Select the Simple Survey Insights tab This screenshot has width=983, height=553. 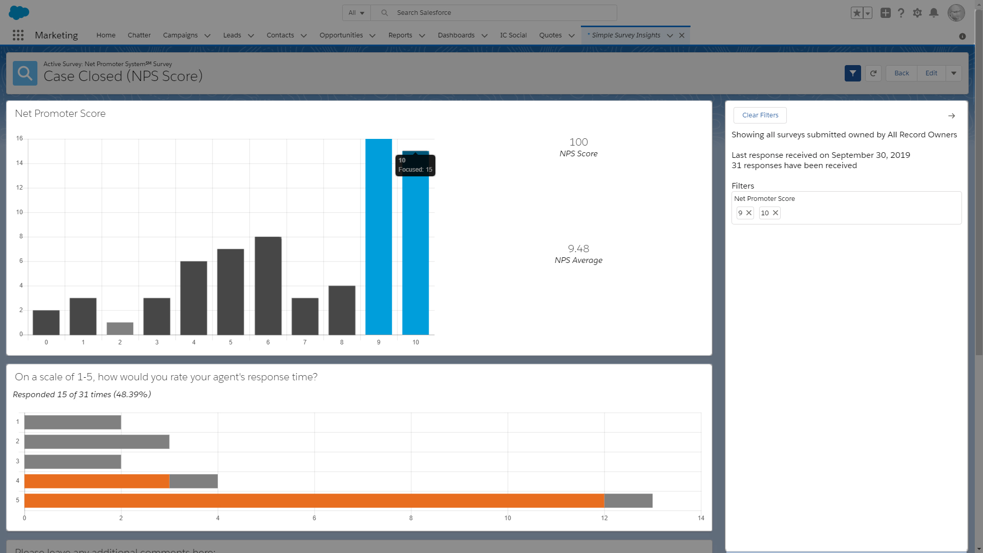click(x=626, y=35)
